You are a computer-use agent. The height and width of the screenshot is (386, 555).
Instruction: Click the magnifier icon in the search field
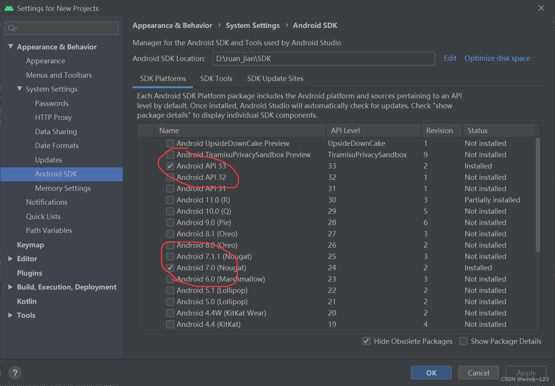[12, 28]
